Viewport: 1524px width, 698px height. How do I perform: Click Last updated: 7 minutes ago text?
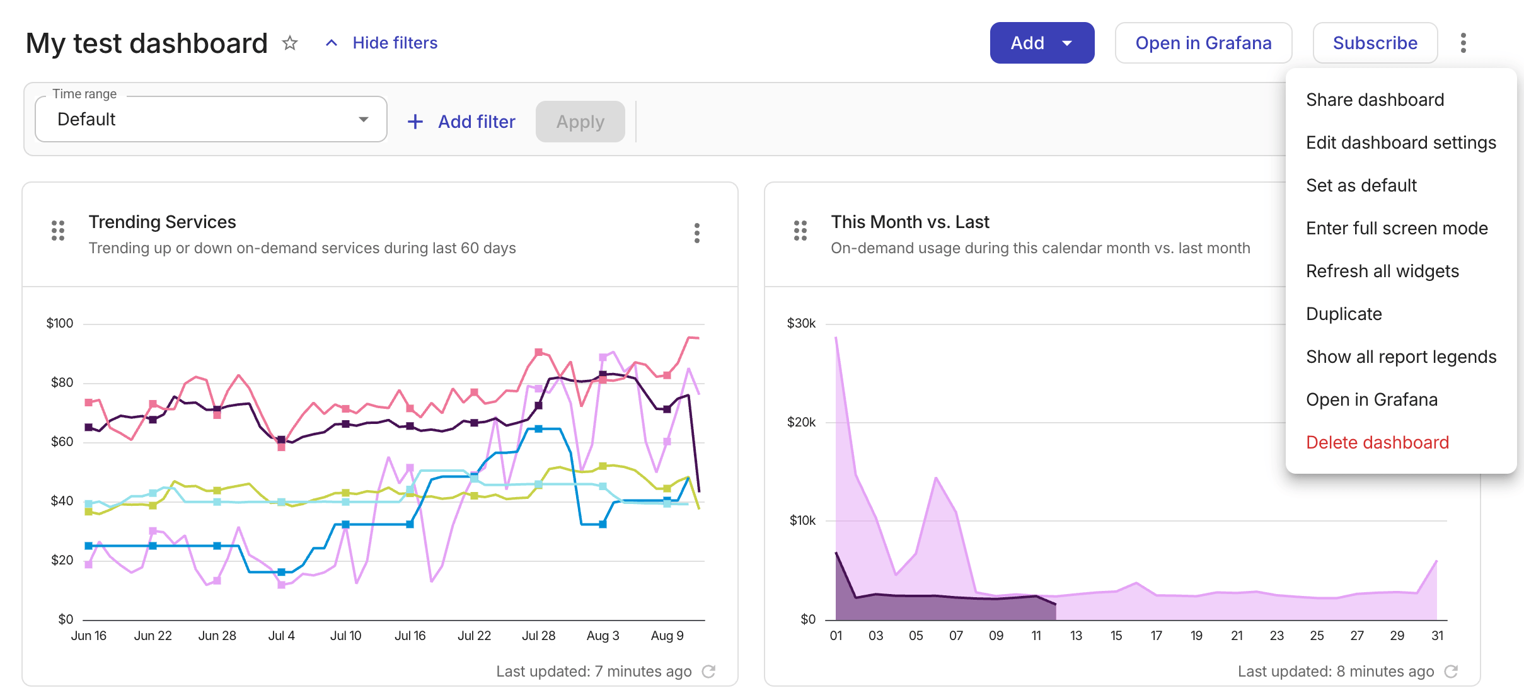593,672
